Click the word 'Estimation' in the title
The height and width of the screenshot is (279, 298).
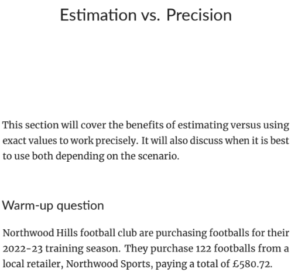tap(98, 15)
